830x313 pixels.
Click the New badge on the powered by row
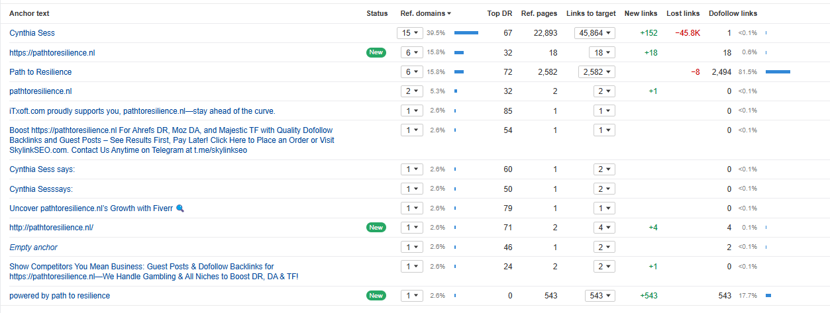(376, 296)
